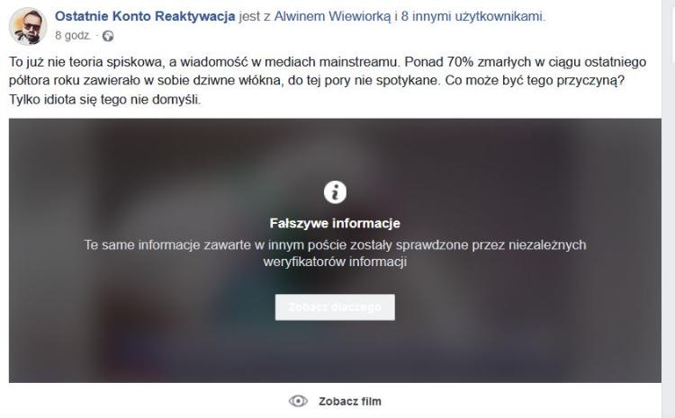Click the circled info icon on overlay
This screenshot has height=418, width=675.
[x=335, y=191]
